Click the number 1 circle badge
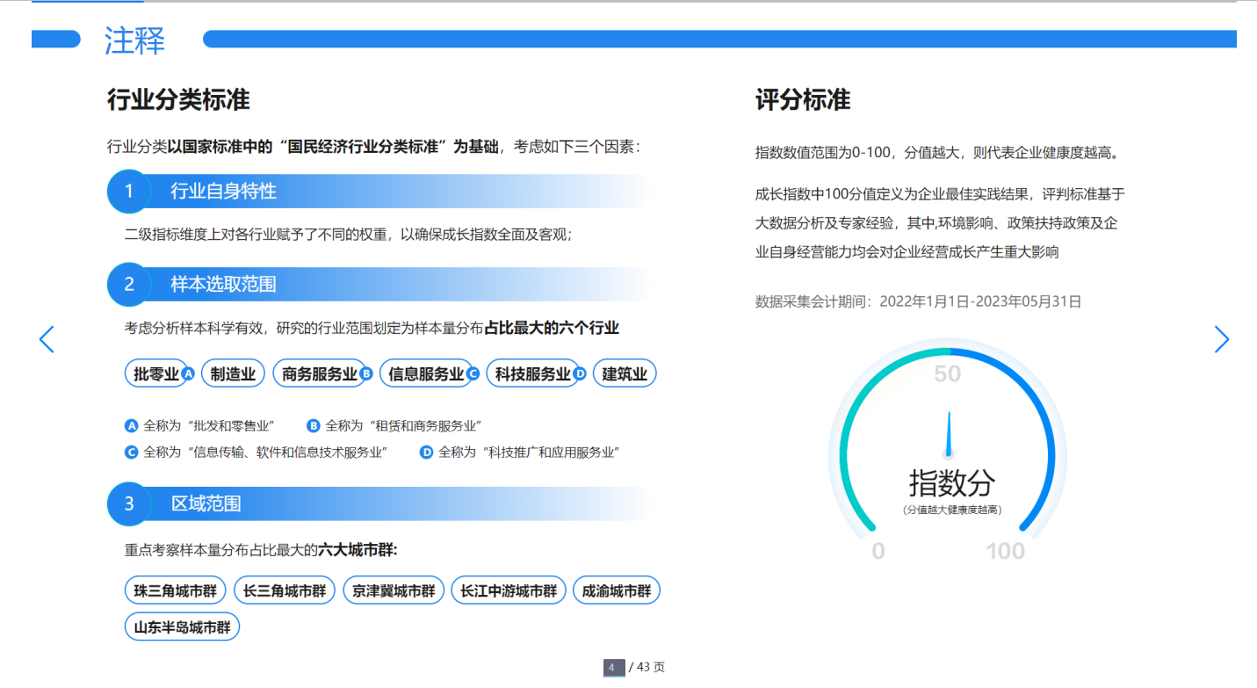This screenshot has width=1257, height=688. point(129,191)
